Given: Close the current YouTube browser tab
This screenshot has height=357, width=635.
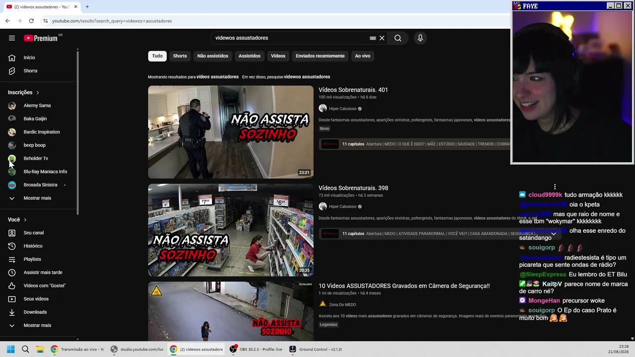Looking at the screenshot, I should 76,7.
